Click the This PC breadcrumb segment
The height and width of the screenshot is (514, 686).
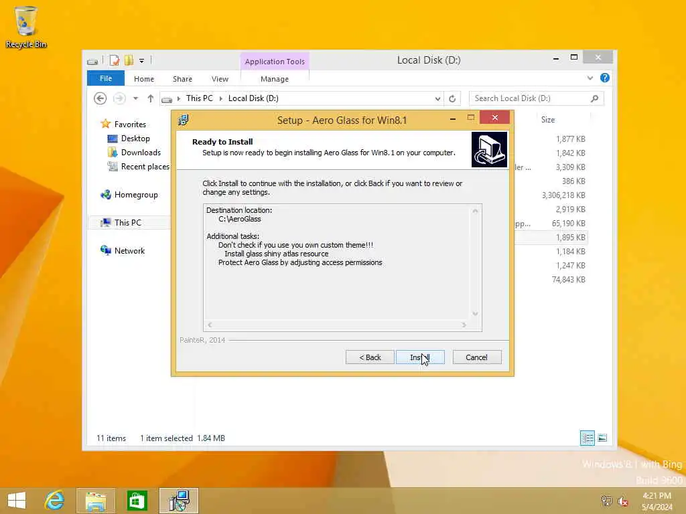point(200,98)
